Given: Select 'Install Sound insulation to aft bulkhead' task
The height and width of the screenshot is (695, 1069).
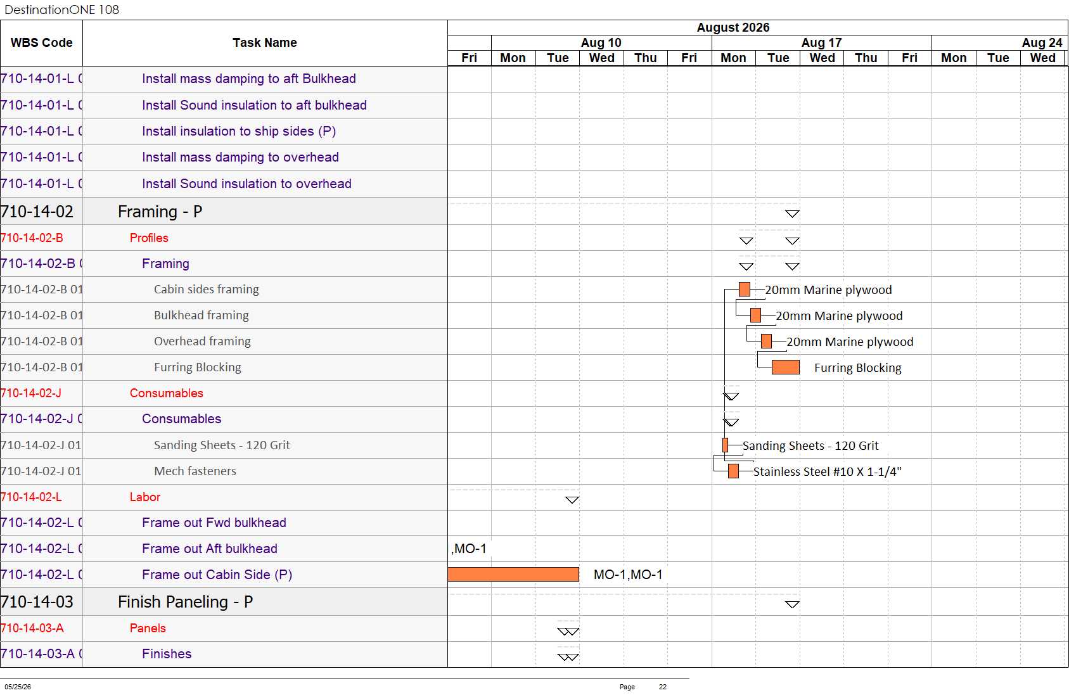Looking at the screenshot, I should click(x=254, y=105).
